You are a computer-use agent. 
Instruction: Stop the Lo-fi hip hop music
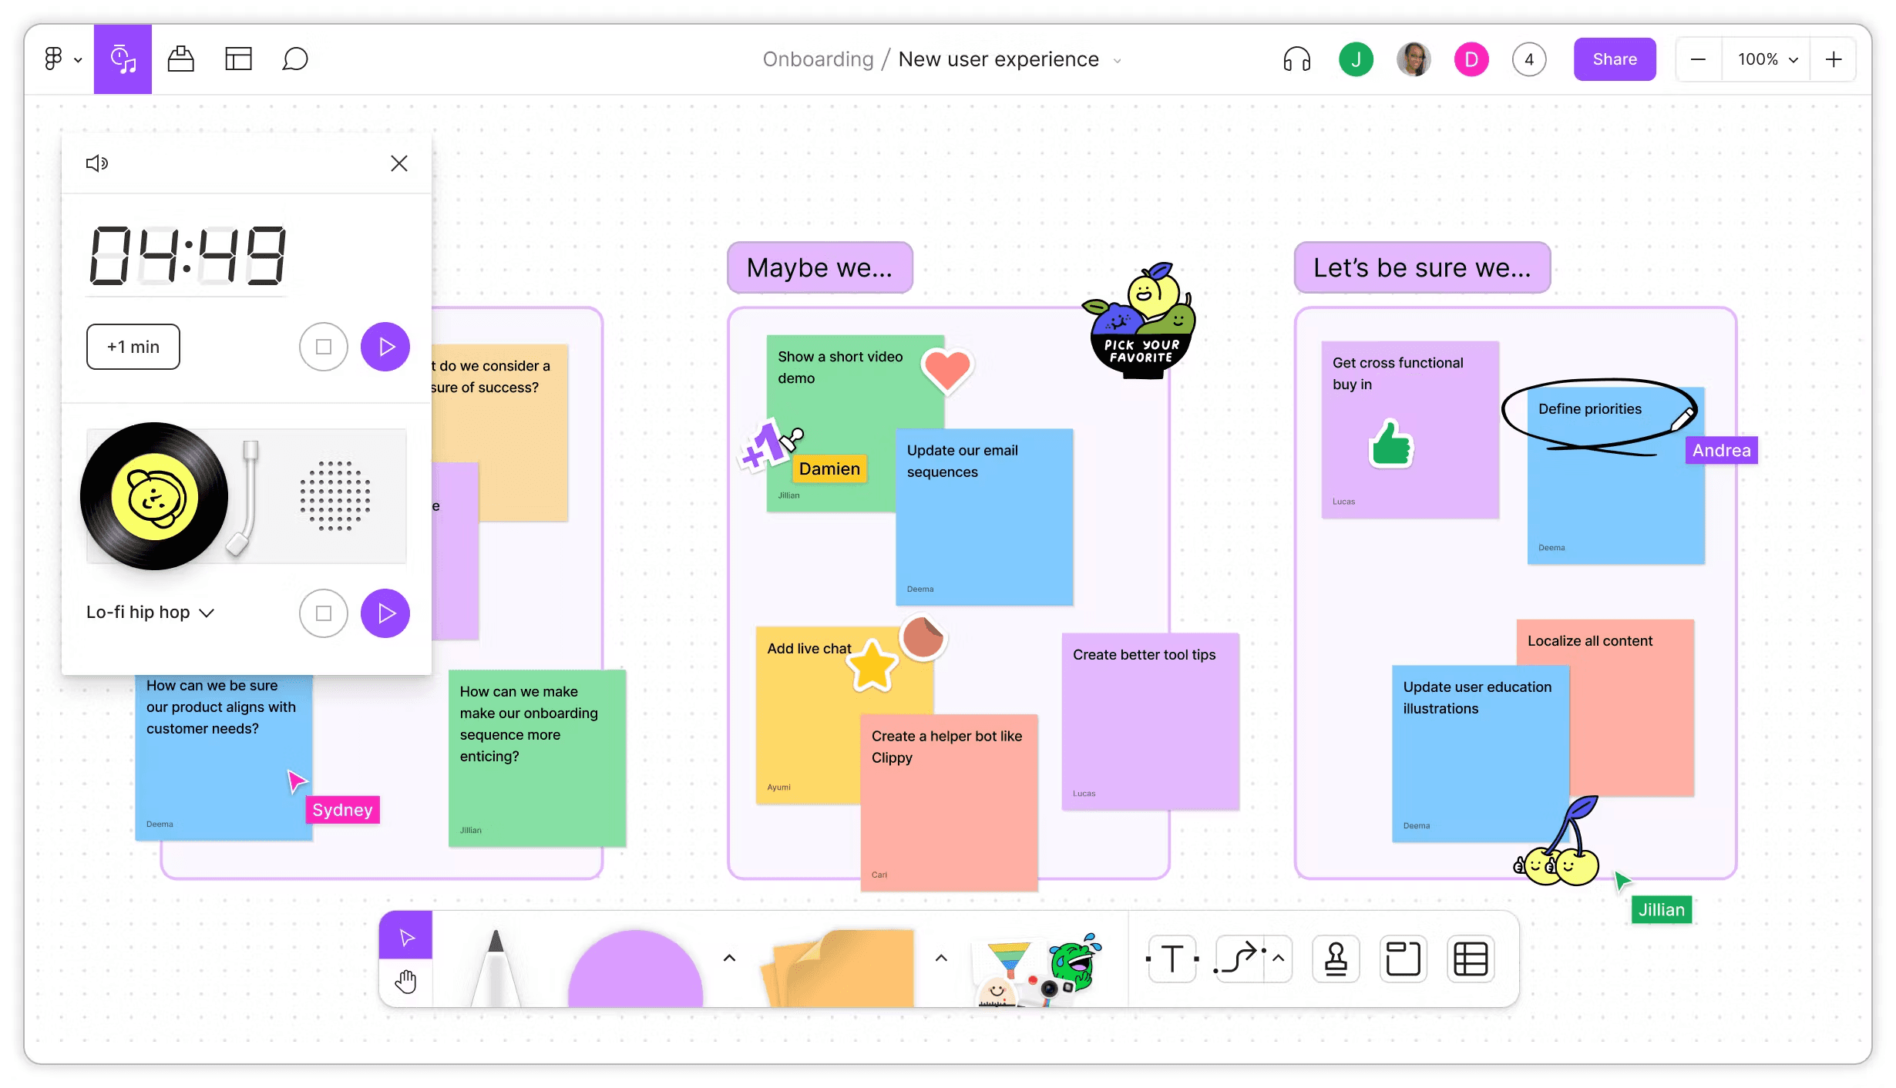click(x=324, y=613)
